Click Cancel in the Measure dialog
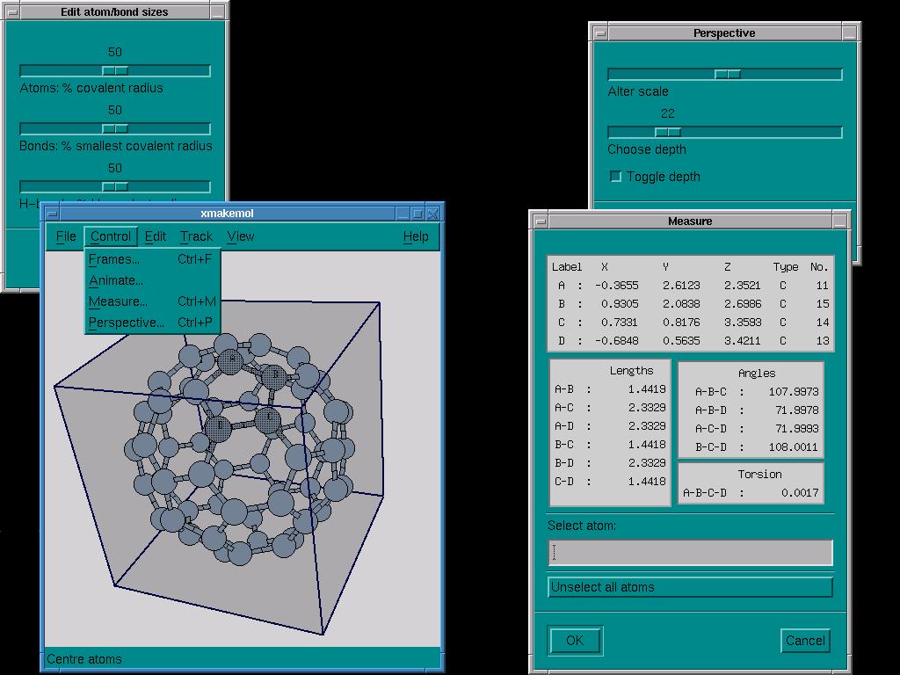 (804, 641)
